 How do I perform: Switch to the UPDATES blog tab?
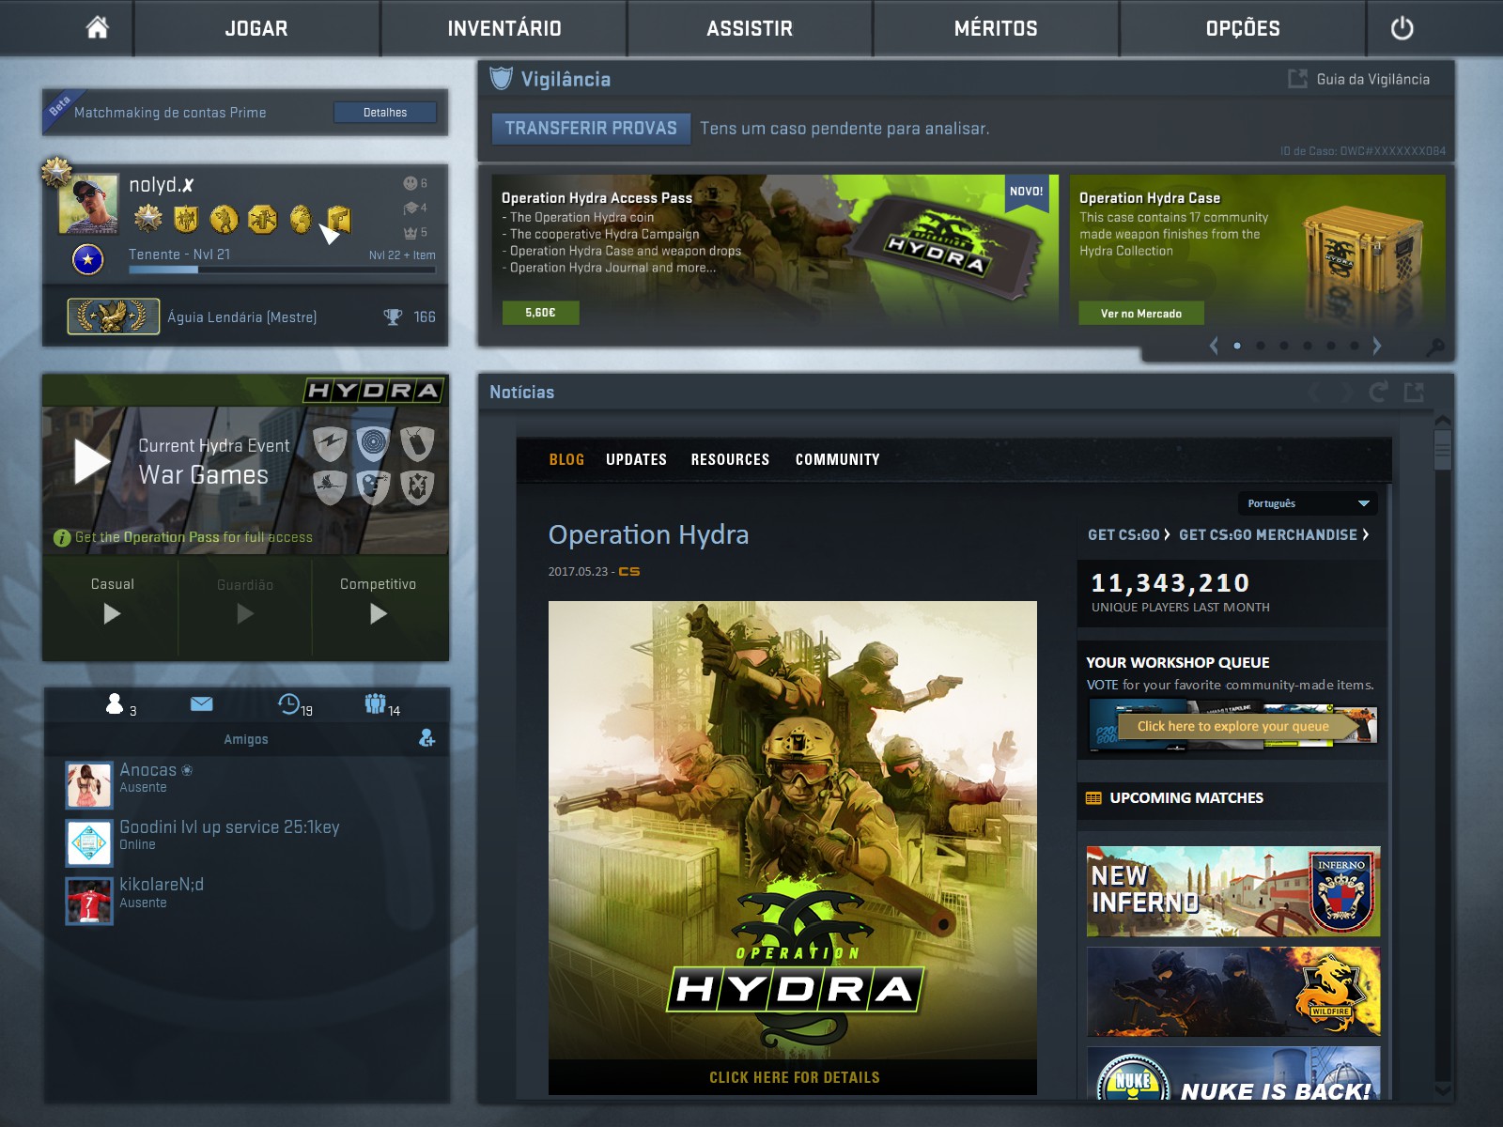point(636,460)
